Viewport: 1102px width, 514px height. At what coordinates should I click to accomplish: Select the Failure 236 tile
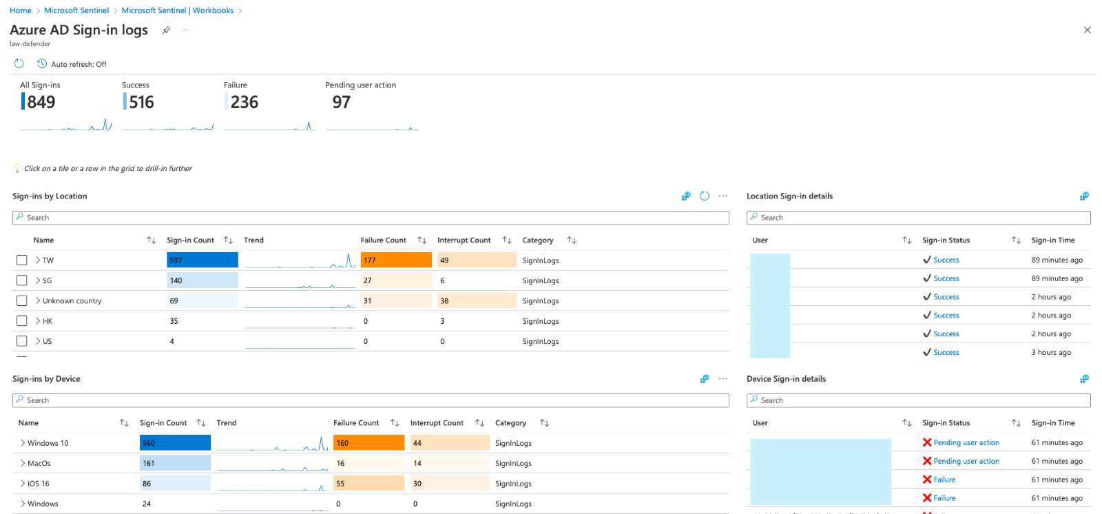coord(269,105)
